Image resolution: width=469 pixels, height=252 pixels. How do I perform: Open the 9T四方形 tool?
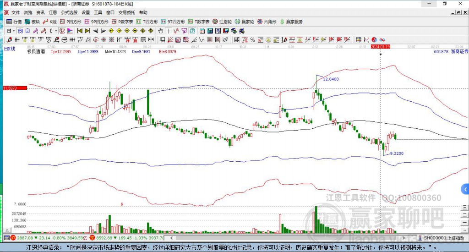173,22
